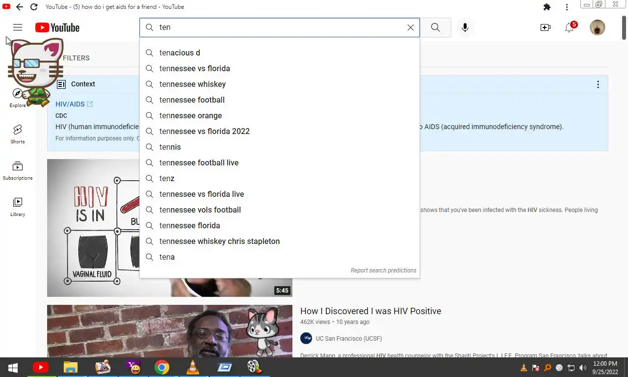Click the VLC cone tray icon
Viewport: 628px width, 377px height.
(523, 368)
